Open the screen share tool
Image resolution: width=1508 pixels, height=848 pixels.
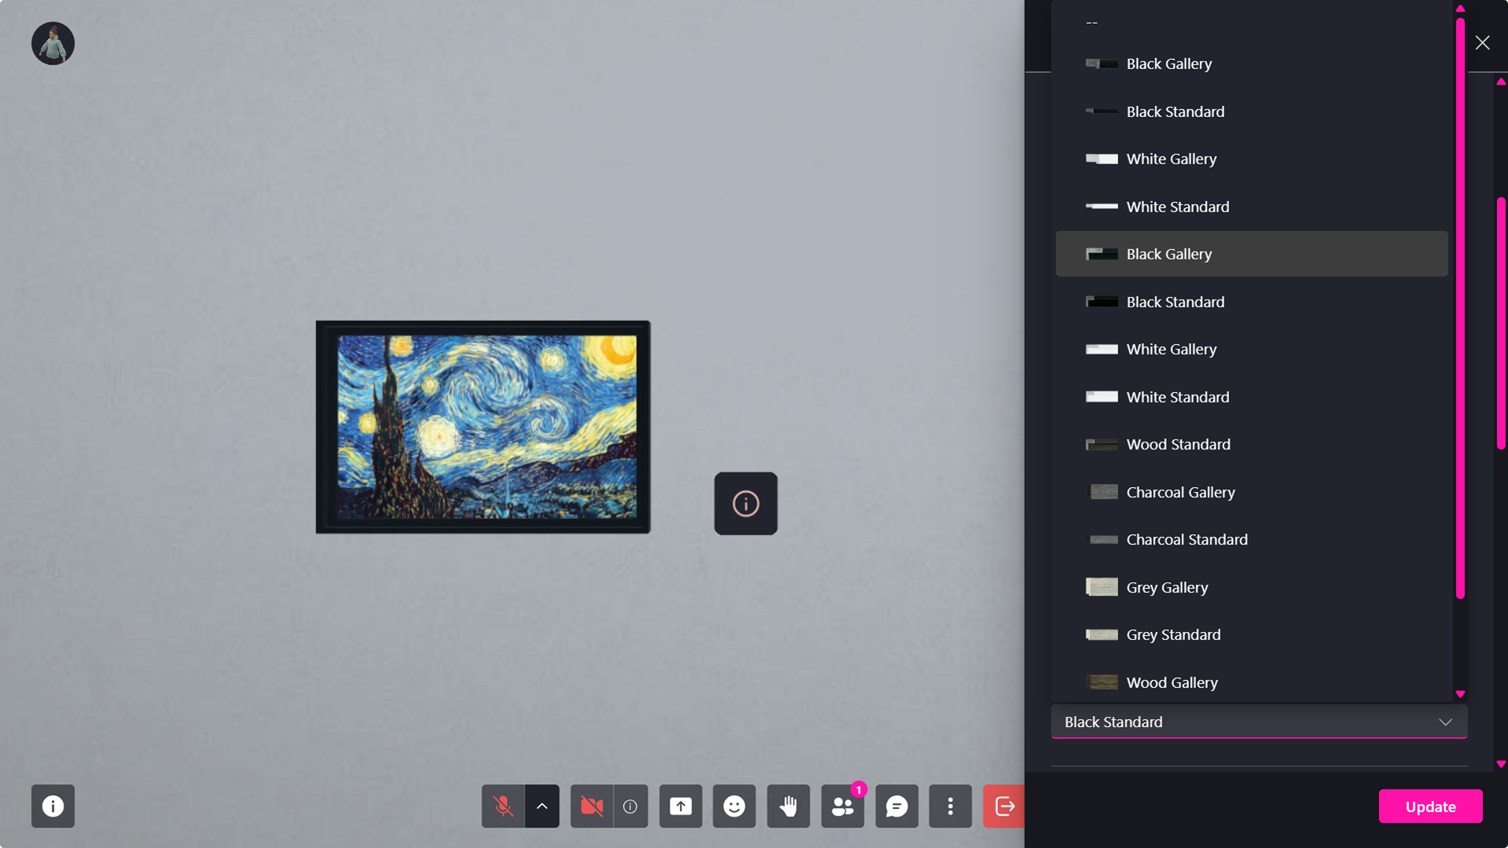point(681,806)
